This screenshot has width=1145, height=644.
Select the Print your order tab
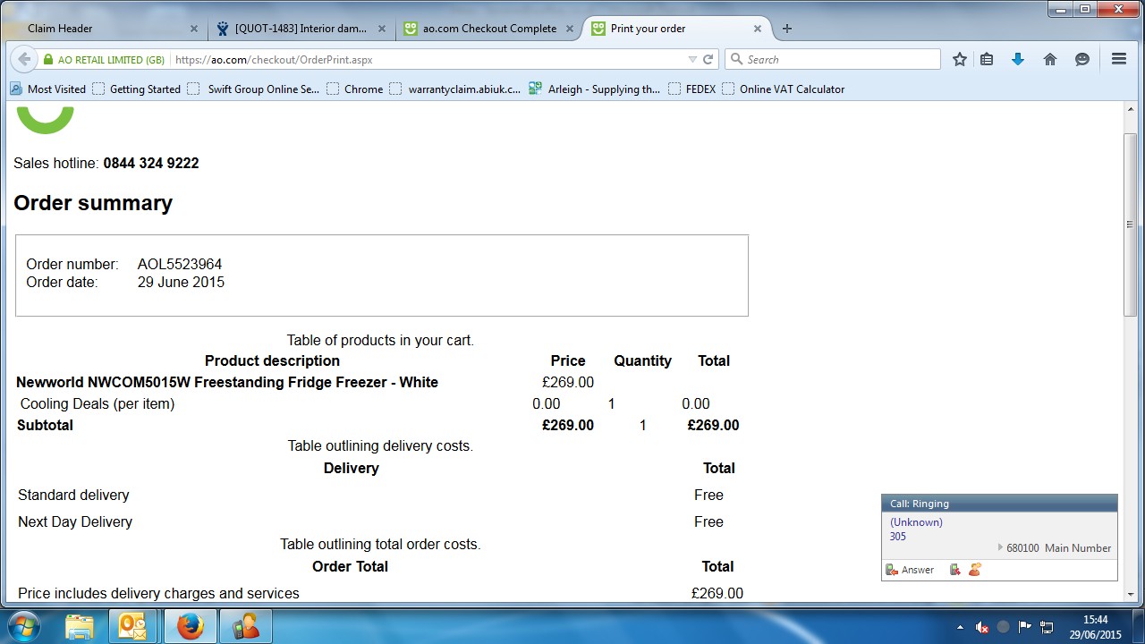pos(676,29)
